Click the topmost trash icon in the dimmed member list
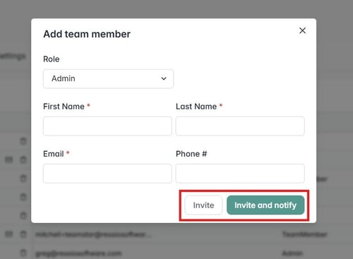 point(23,141)
